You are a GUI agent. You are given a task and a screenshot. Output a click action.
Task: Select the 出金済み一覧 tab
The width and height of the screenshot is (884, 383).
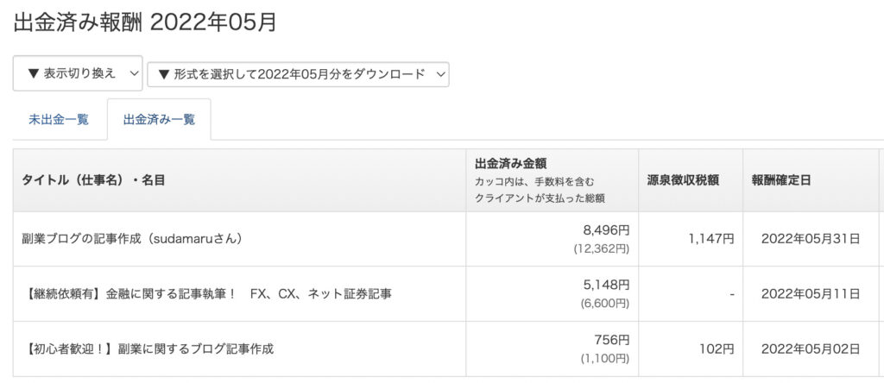[x=159, y=119]
